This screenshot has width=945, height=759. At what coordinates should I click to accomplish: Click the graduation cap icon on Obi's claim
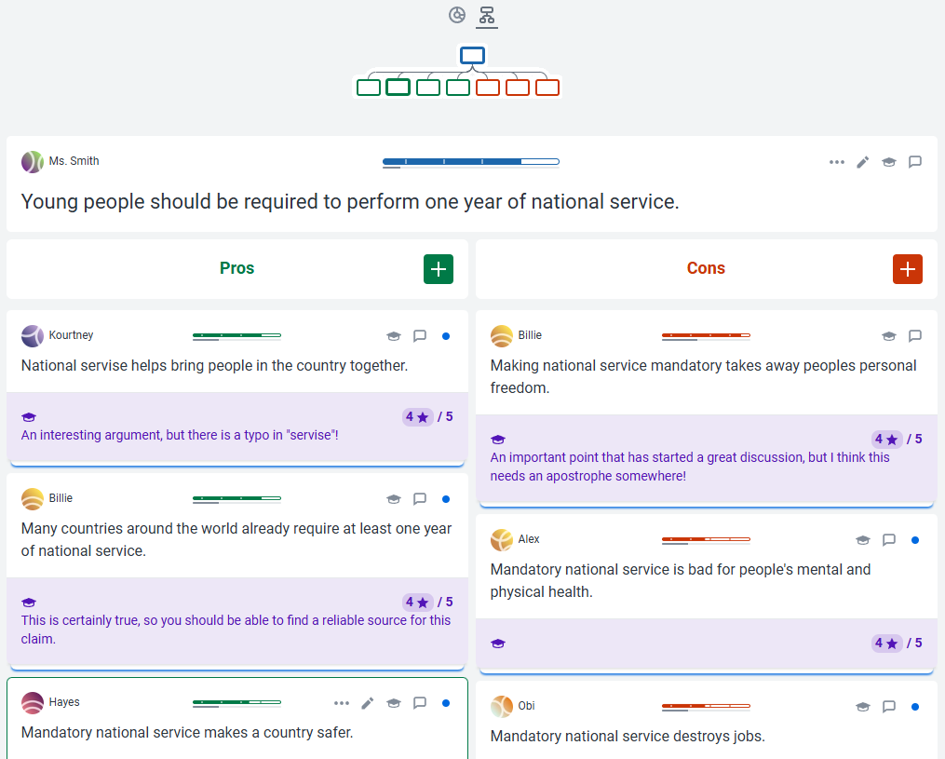(863, 707)
